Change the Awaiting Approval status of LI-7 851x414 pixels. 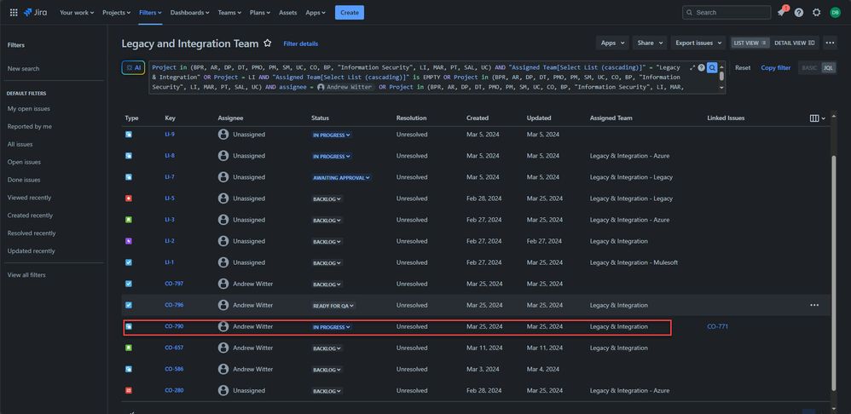341,177
